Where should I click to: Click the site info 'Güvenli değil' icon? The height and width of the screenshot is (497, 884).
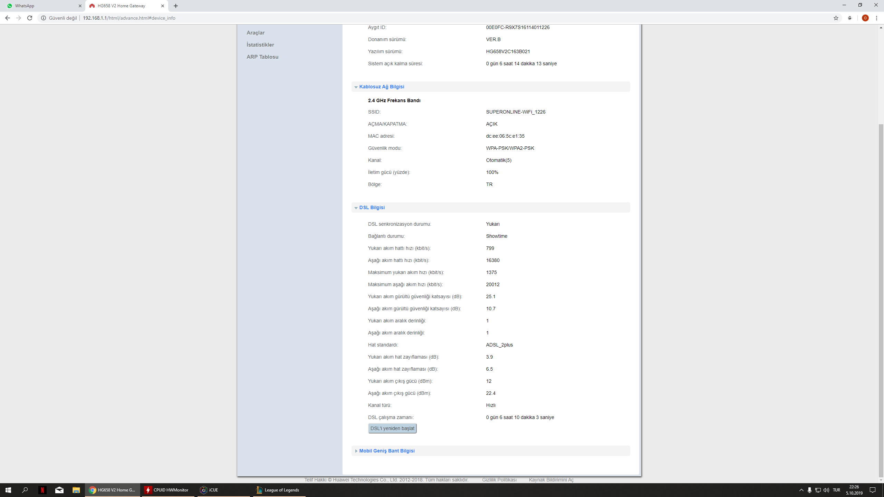coord(44,18)
